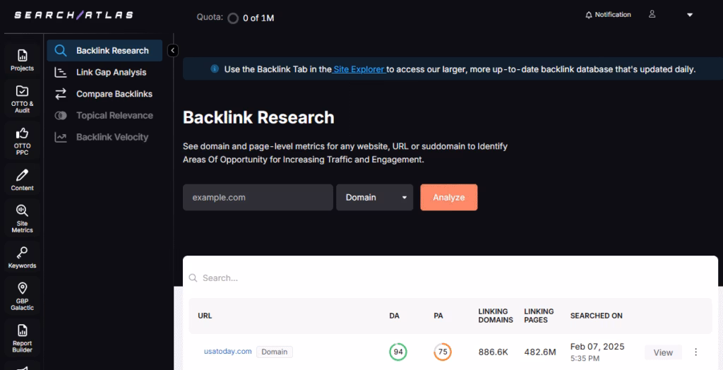Follow the Site Explorer link
This screenshot has width=723, height=370.
pos(359,69)
